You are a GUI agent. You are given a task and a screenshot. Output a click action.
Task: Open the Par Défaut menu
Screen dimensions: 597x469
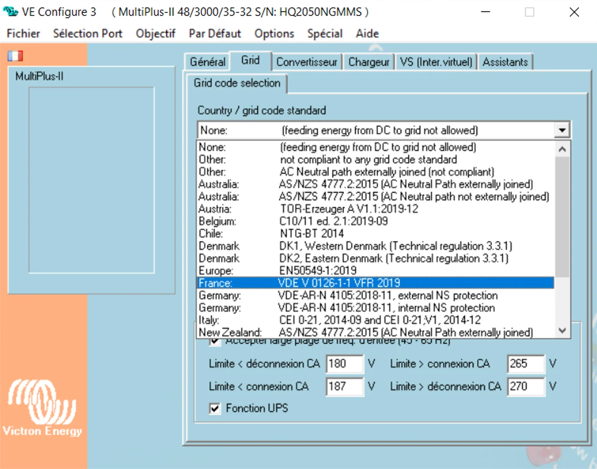(215, 33)
